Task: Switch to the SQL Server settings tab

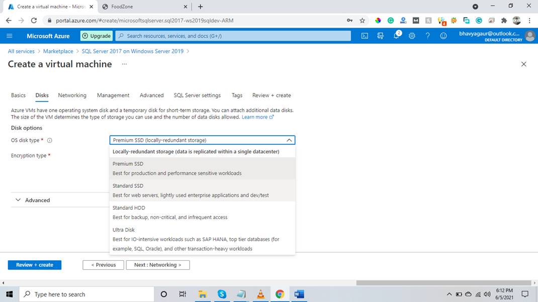Action: point(197,95)
